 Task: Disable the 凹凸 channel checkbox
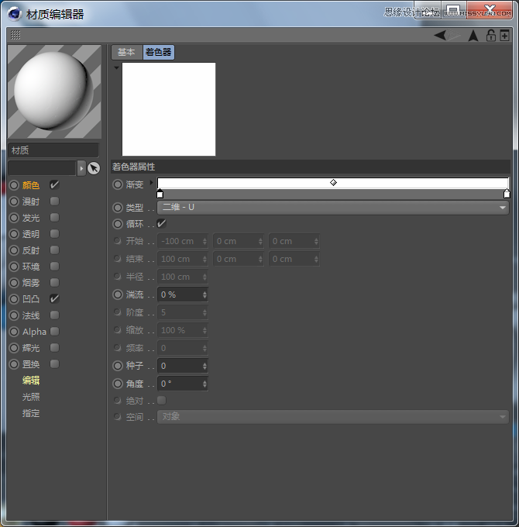(x=54, y=298)
